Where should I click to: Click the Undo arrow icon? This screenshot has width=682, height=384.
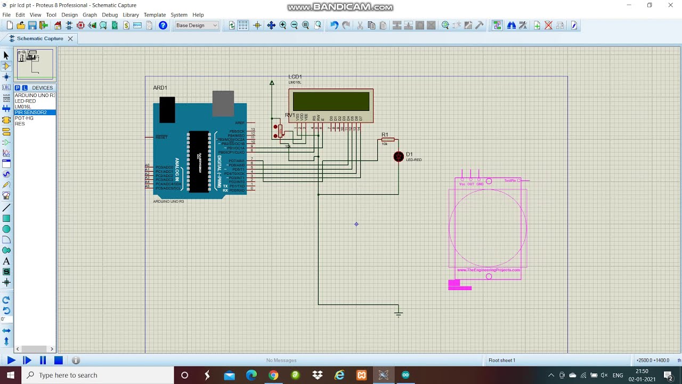click(334, 26)
